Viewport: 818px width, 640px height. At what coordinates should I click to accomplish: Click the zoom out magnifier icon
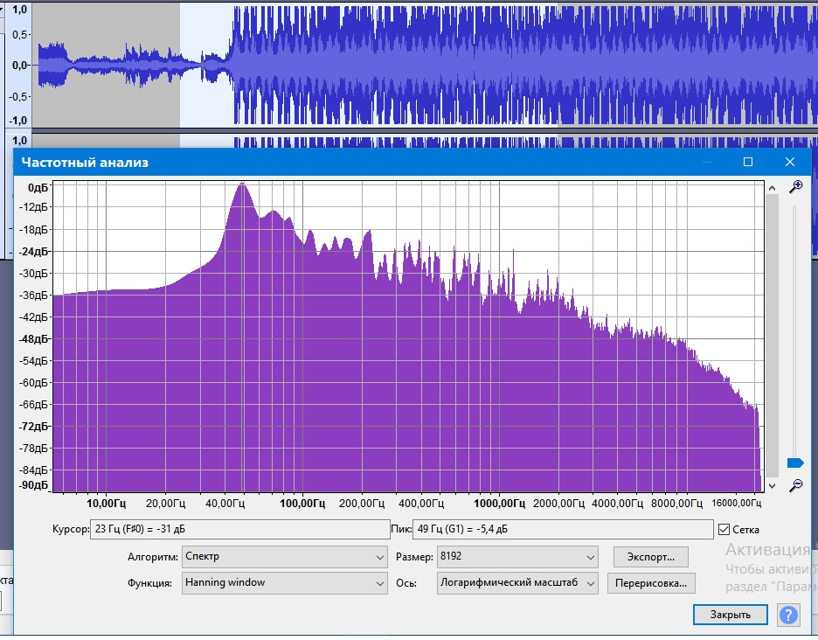(x=795, y=485)
